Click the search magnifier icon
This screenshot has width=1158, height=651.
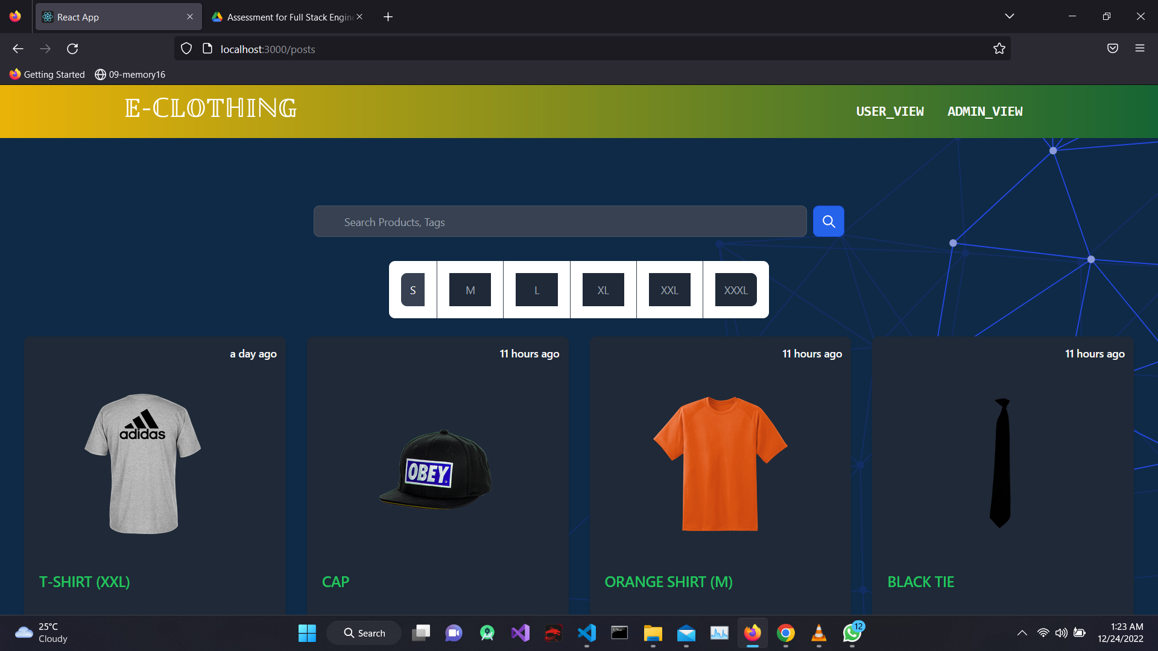(x=828, y=221)
